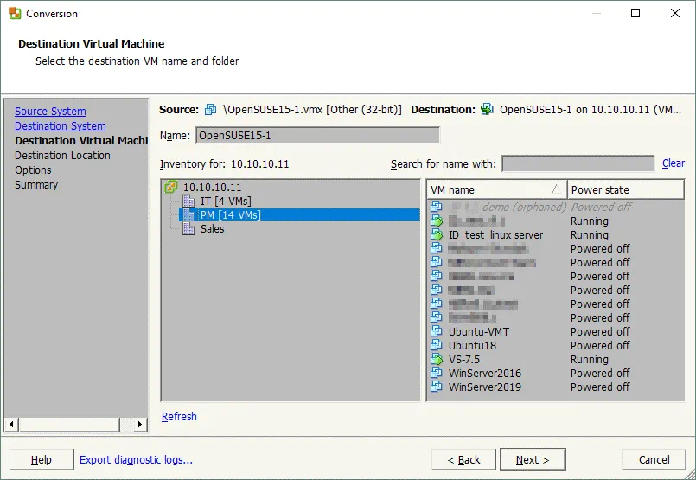
Task: Click the Back button
Action: [463, 460]
